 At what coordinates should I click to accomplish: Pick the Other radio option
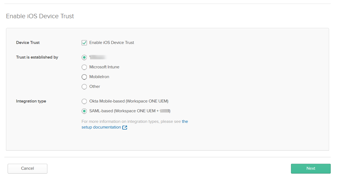[84, 87]
